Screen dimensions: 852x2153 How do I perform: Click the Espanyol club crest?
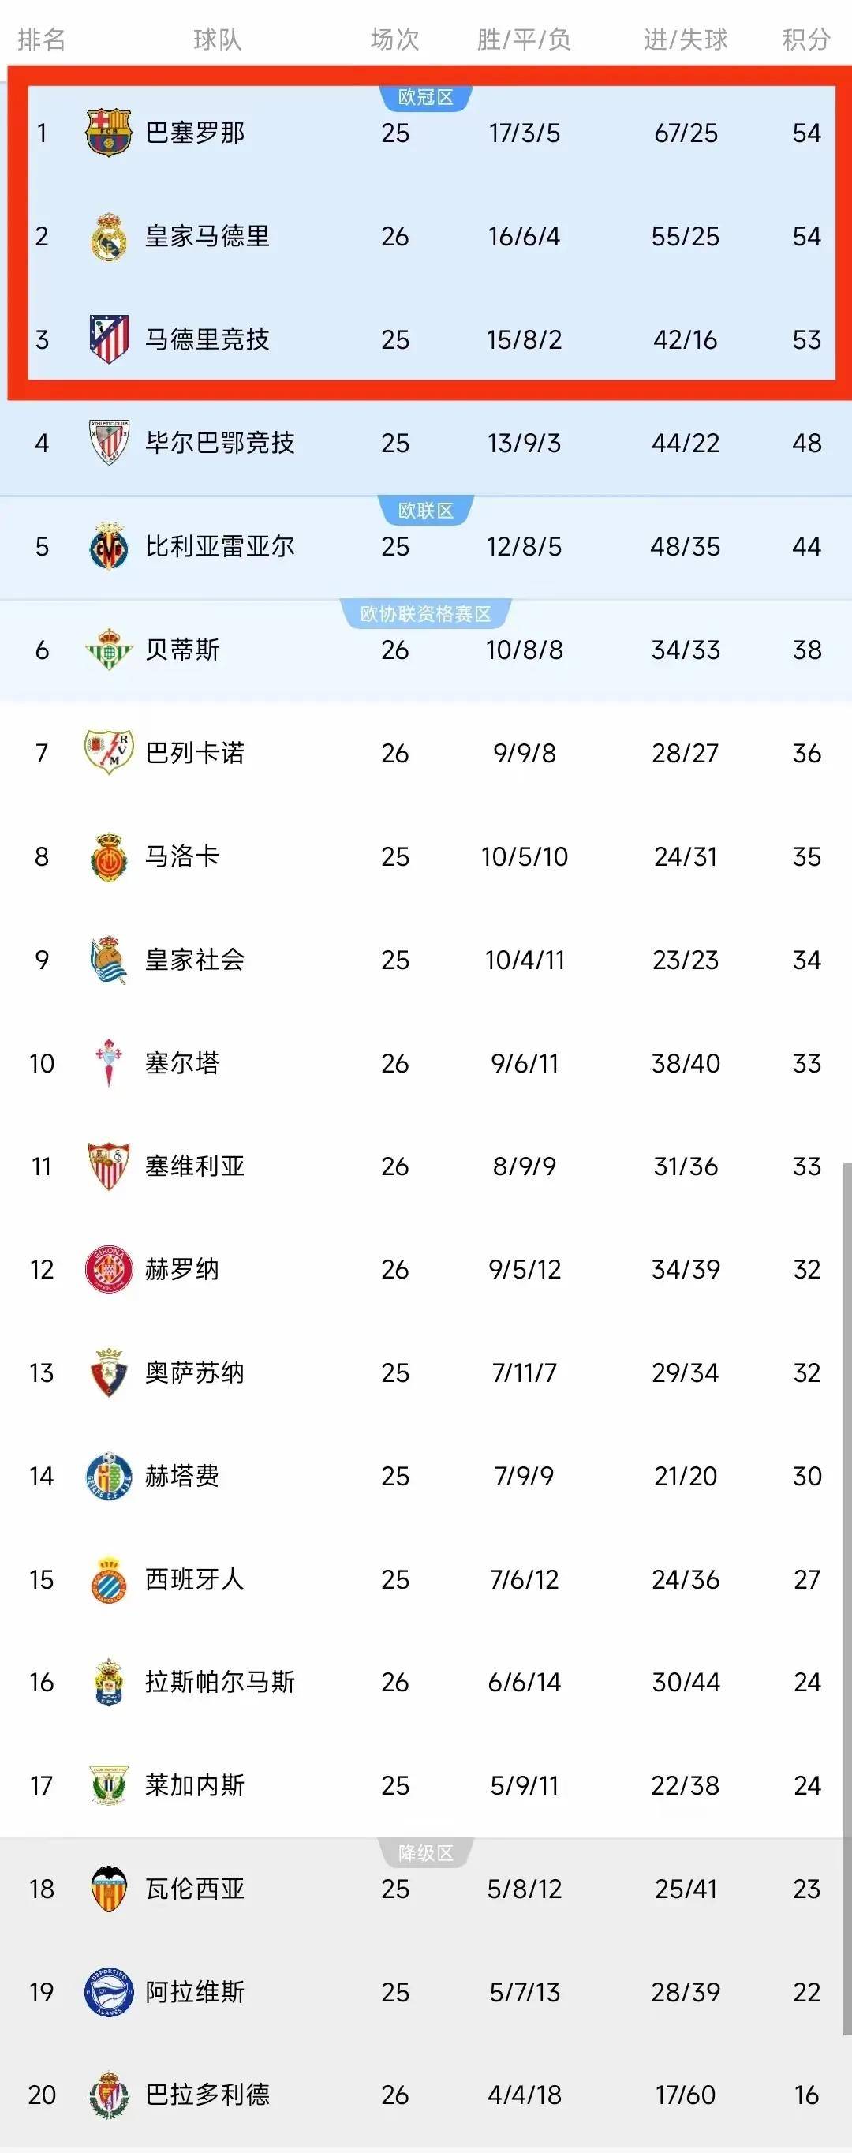tap(109, 1578)
